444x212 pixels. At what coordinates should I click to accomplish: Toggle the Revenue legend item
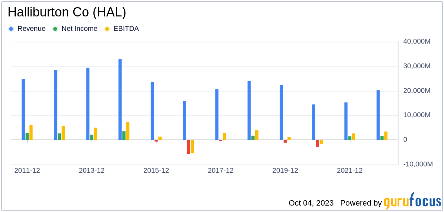point(27,29)
